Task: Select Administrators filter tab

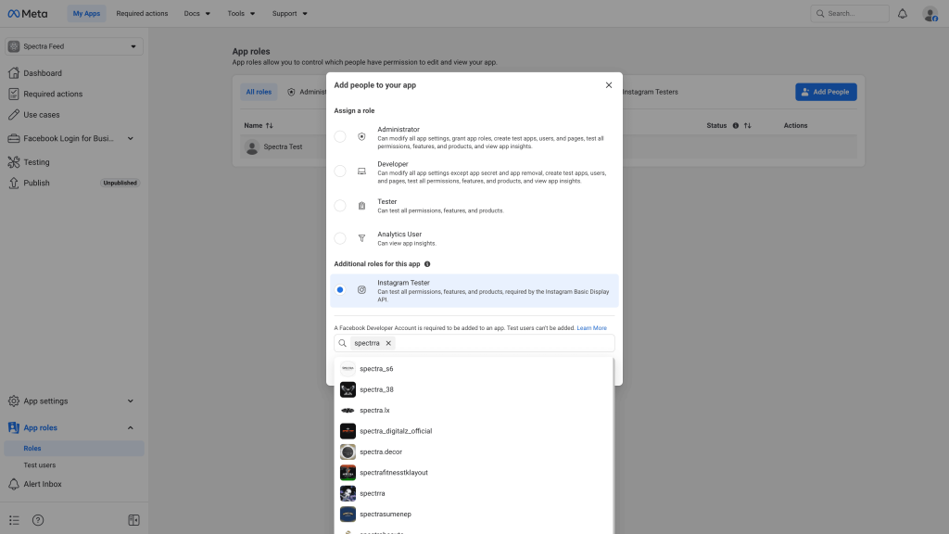Action: tap(307, 92)
